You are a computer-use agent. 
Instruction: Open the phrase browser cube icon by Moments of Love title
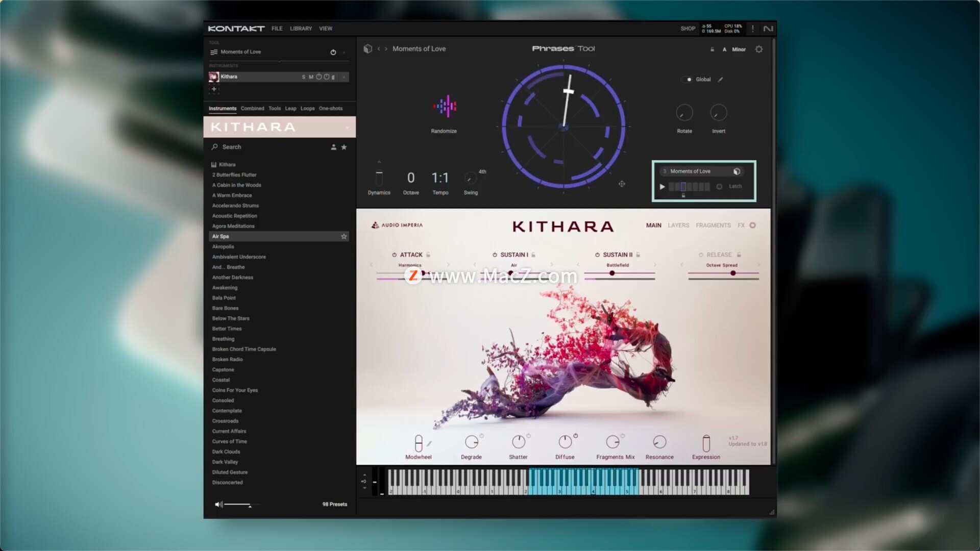point(367,48)
